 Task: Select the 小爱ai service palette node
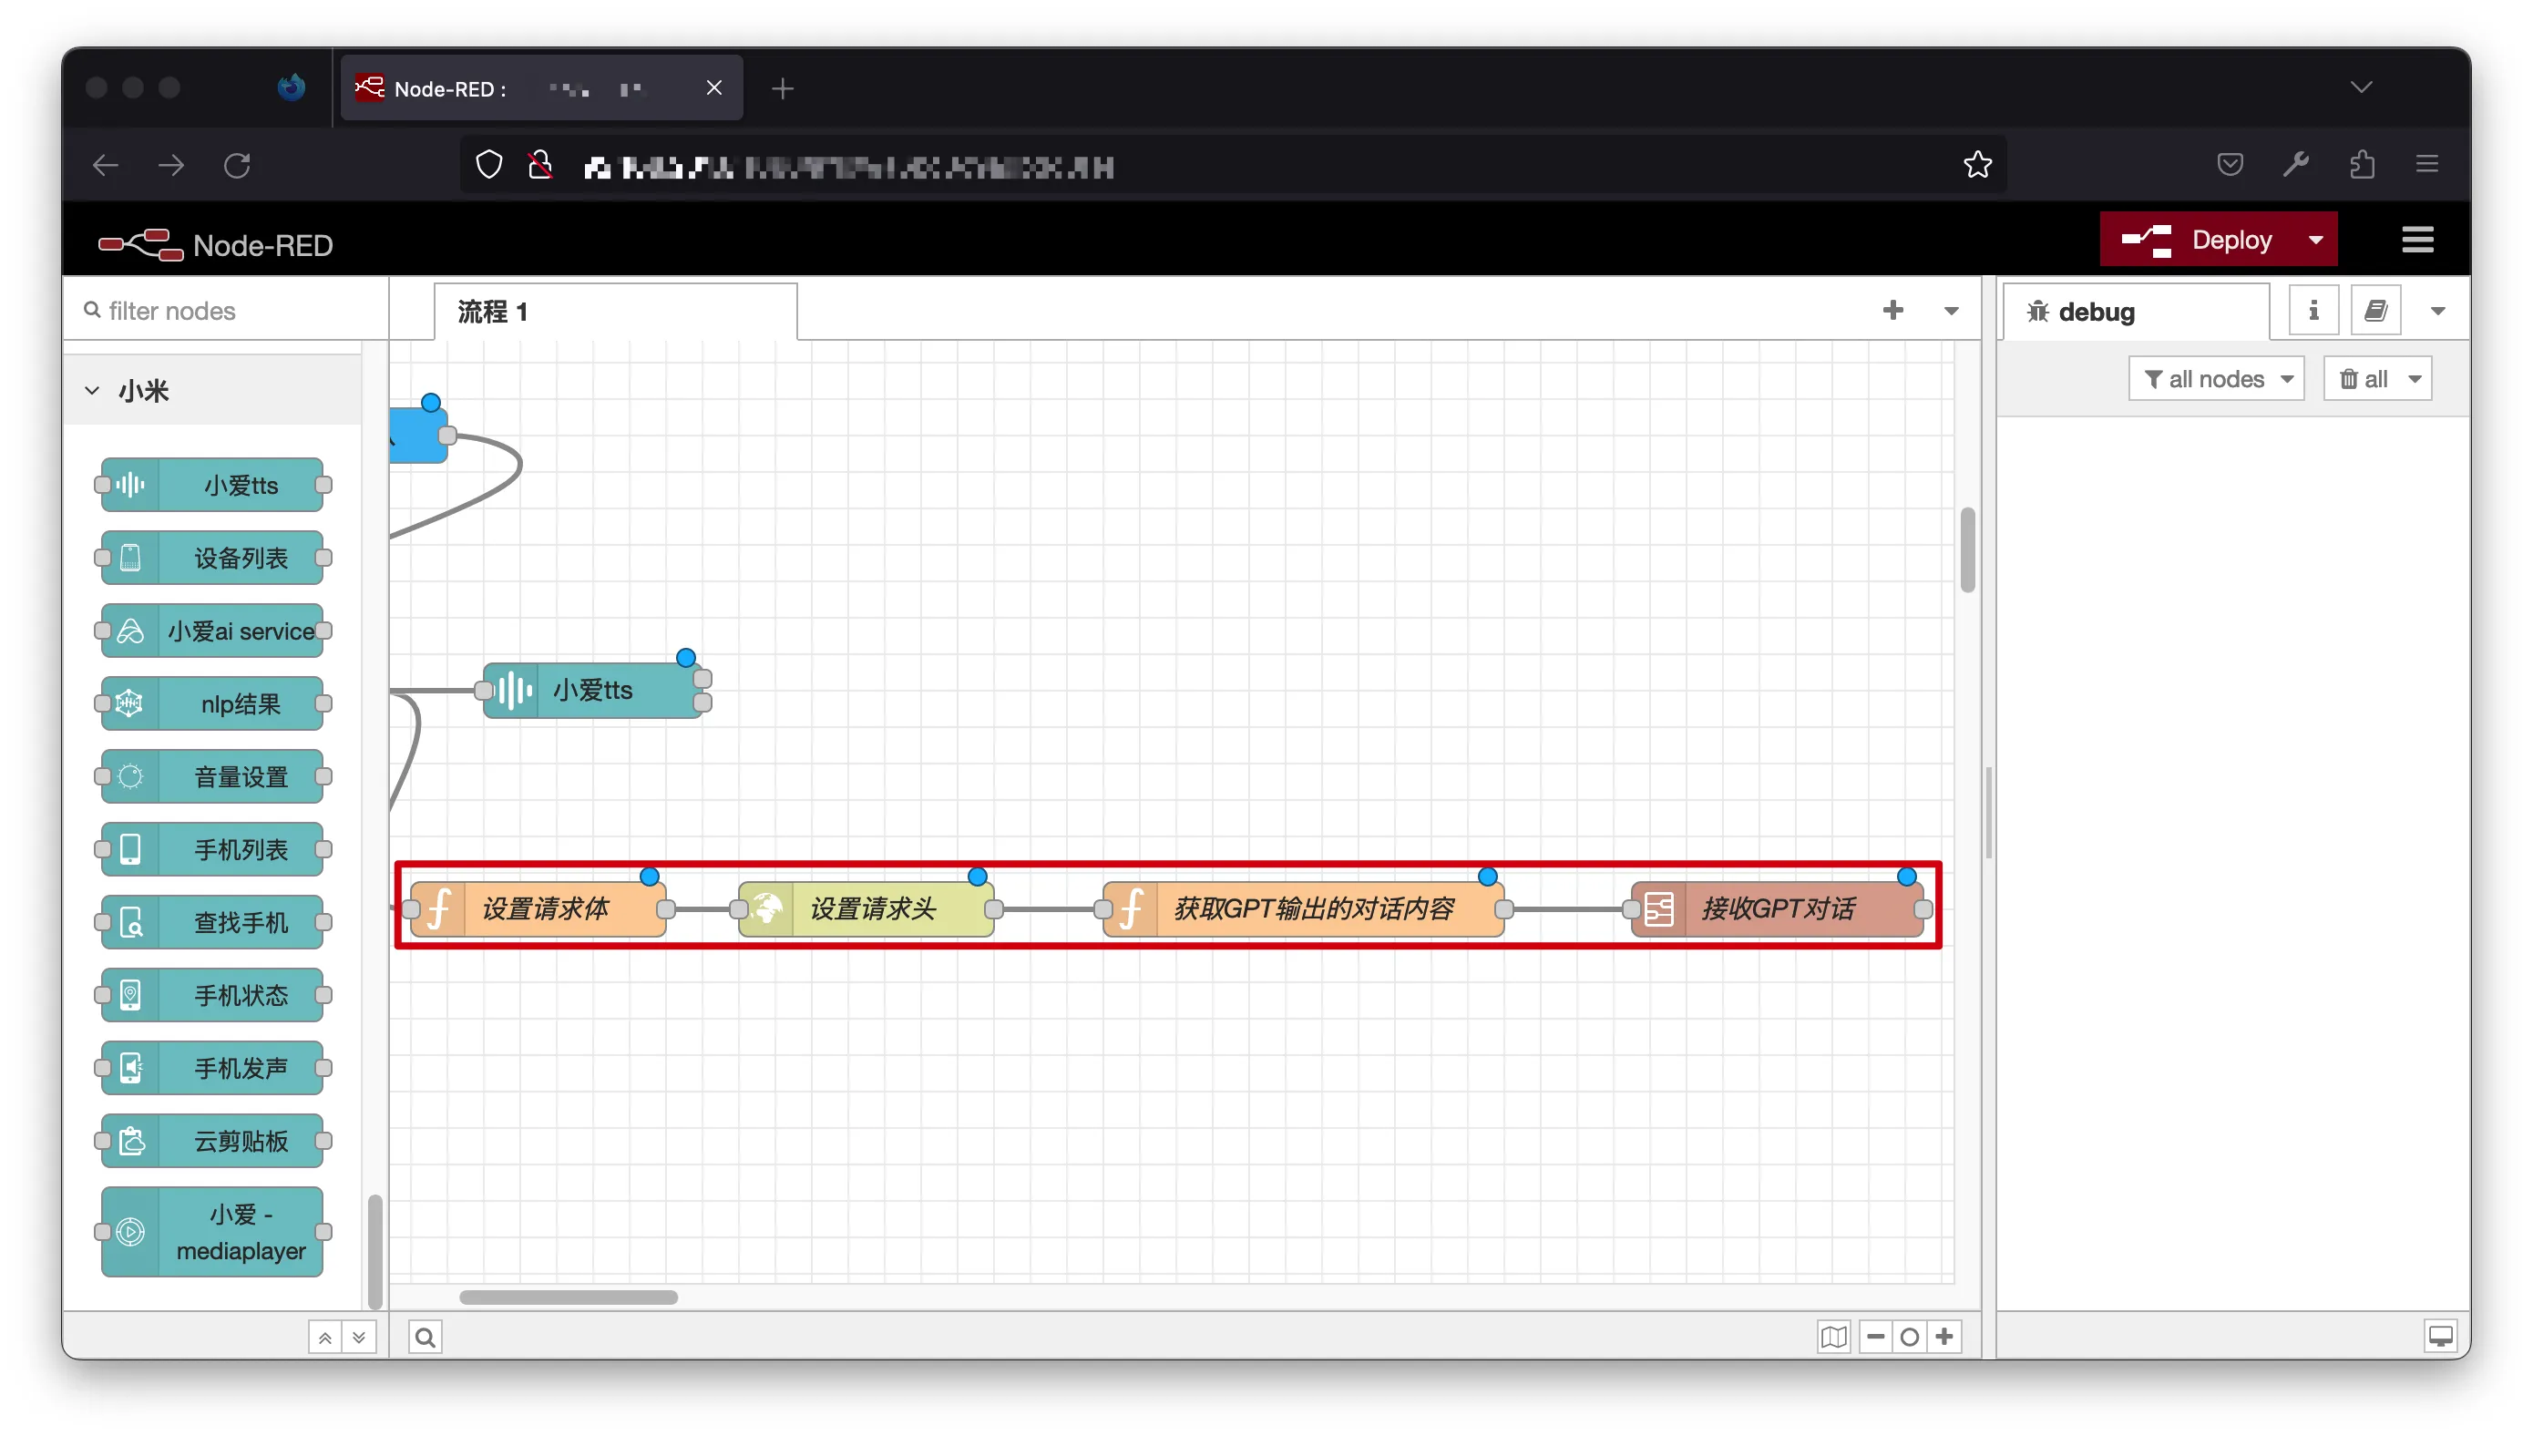[212, 631]
